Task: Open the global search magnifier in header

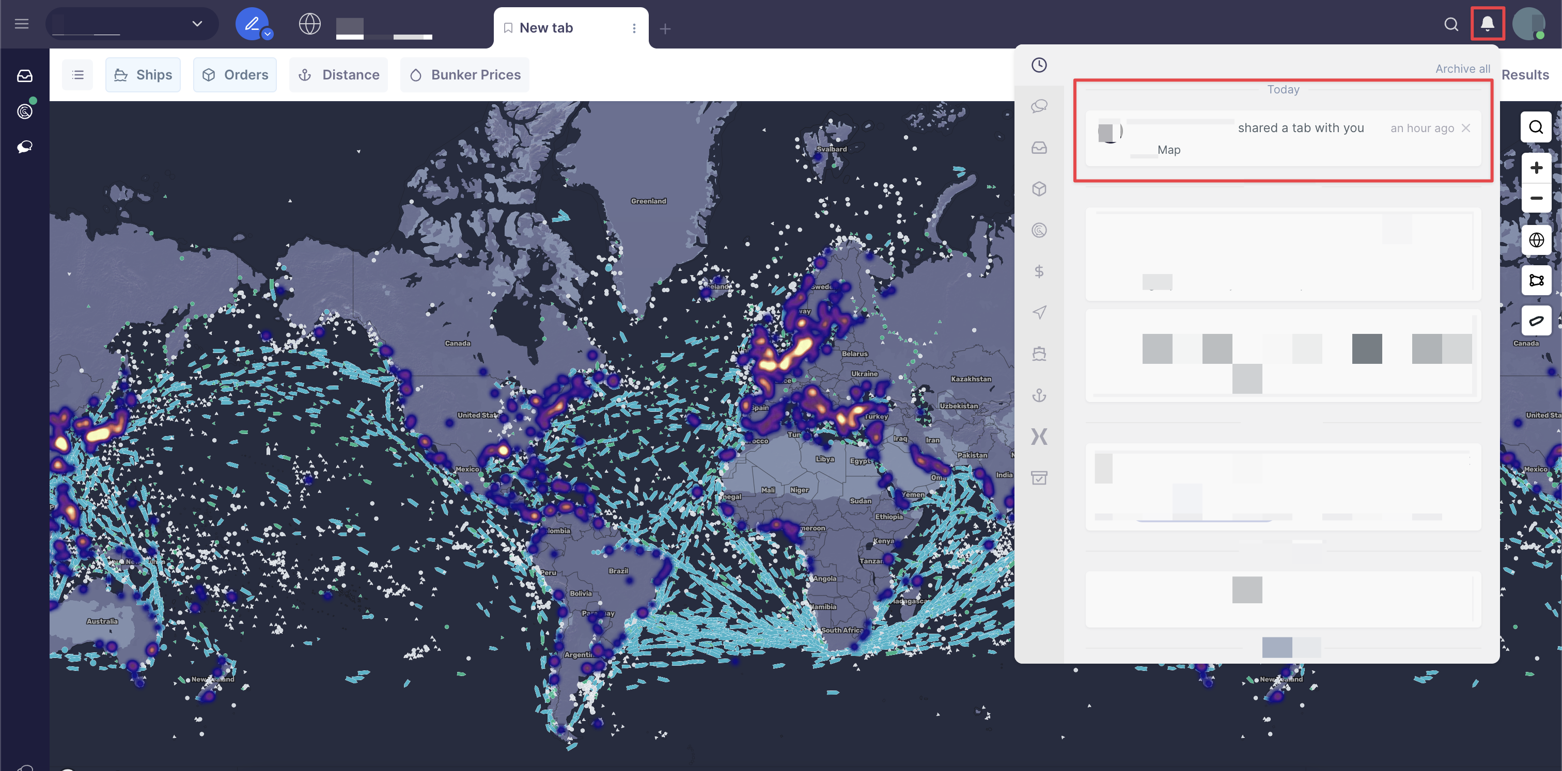Action: (1451, 24)
